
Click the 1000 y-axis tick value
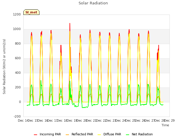pos(17,29)
